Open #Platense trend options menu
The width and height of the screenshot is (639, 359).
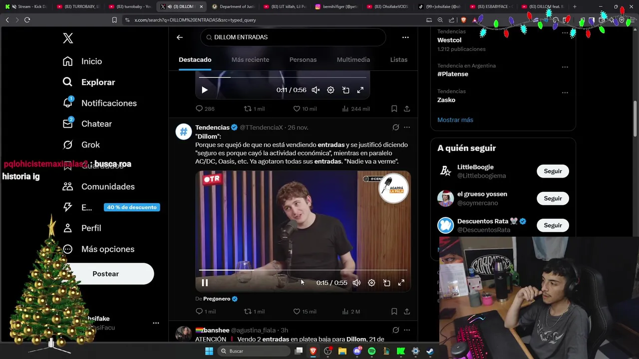pos(565,67)
